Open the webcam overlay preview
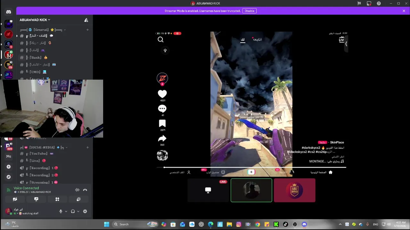Viewport: 410px width, 230px height. tap(52, 109)
